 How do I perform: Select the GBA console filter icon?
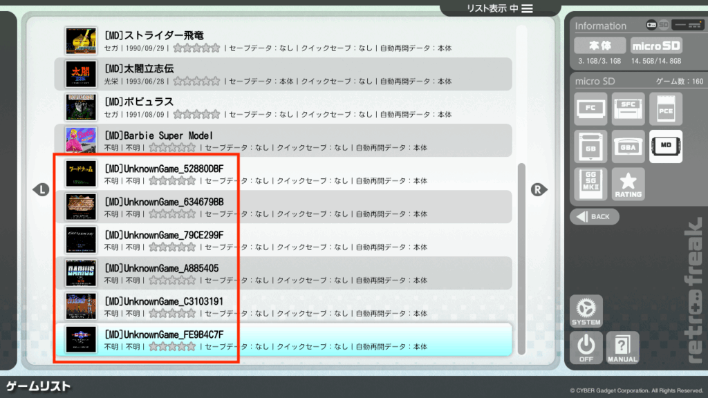click(628, 146)
